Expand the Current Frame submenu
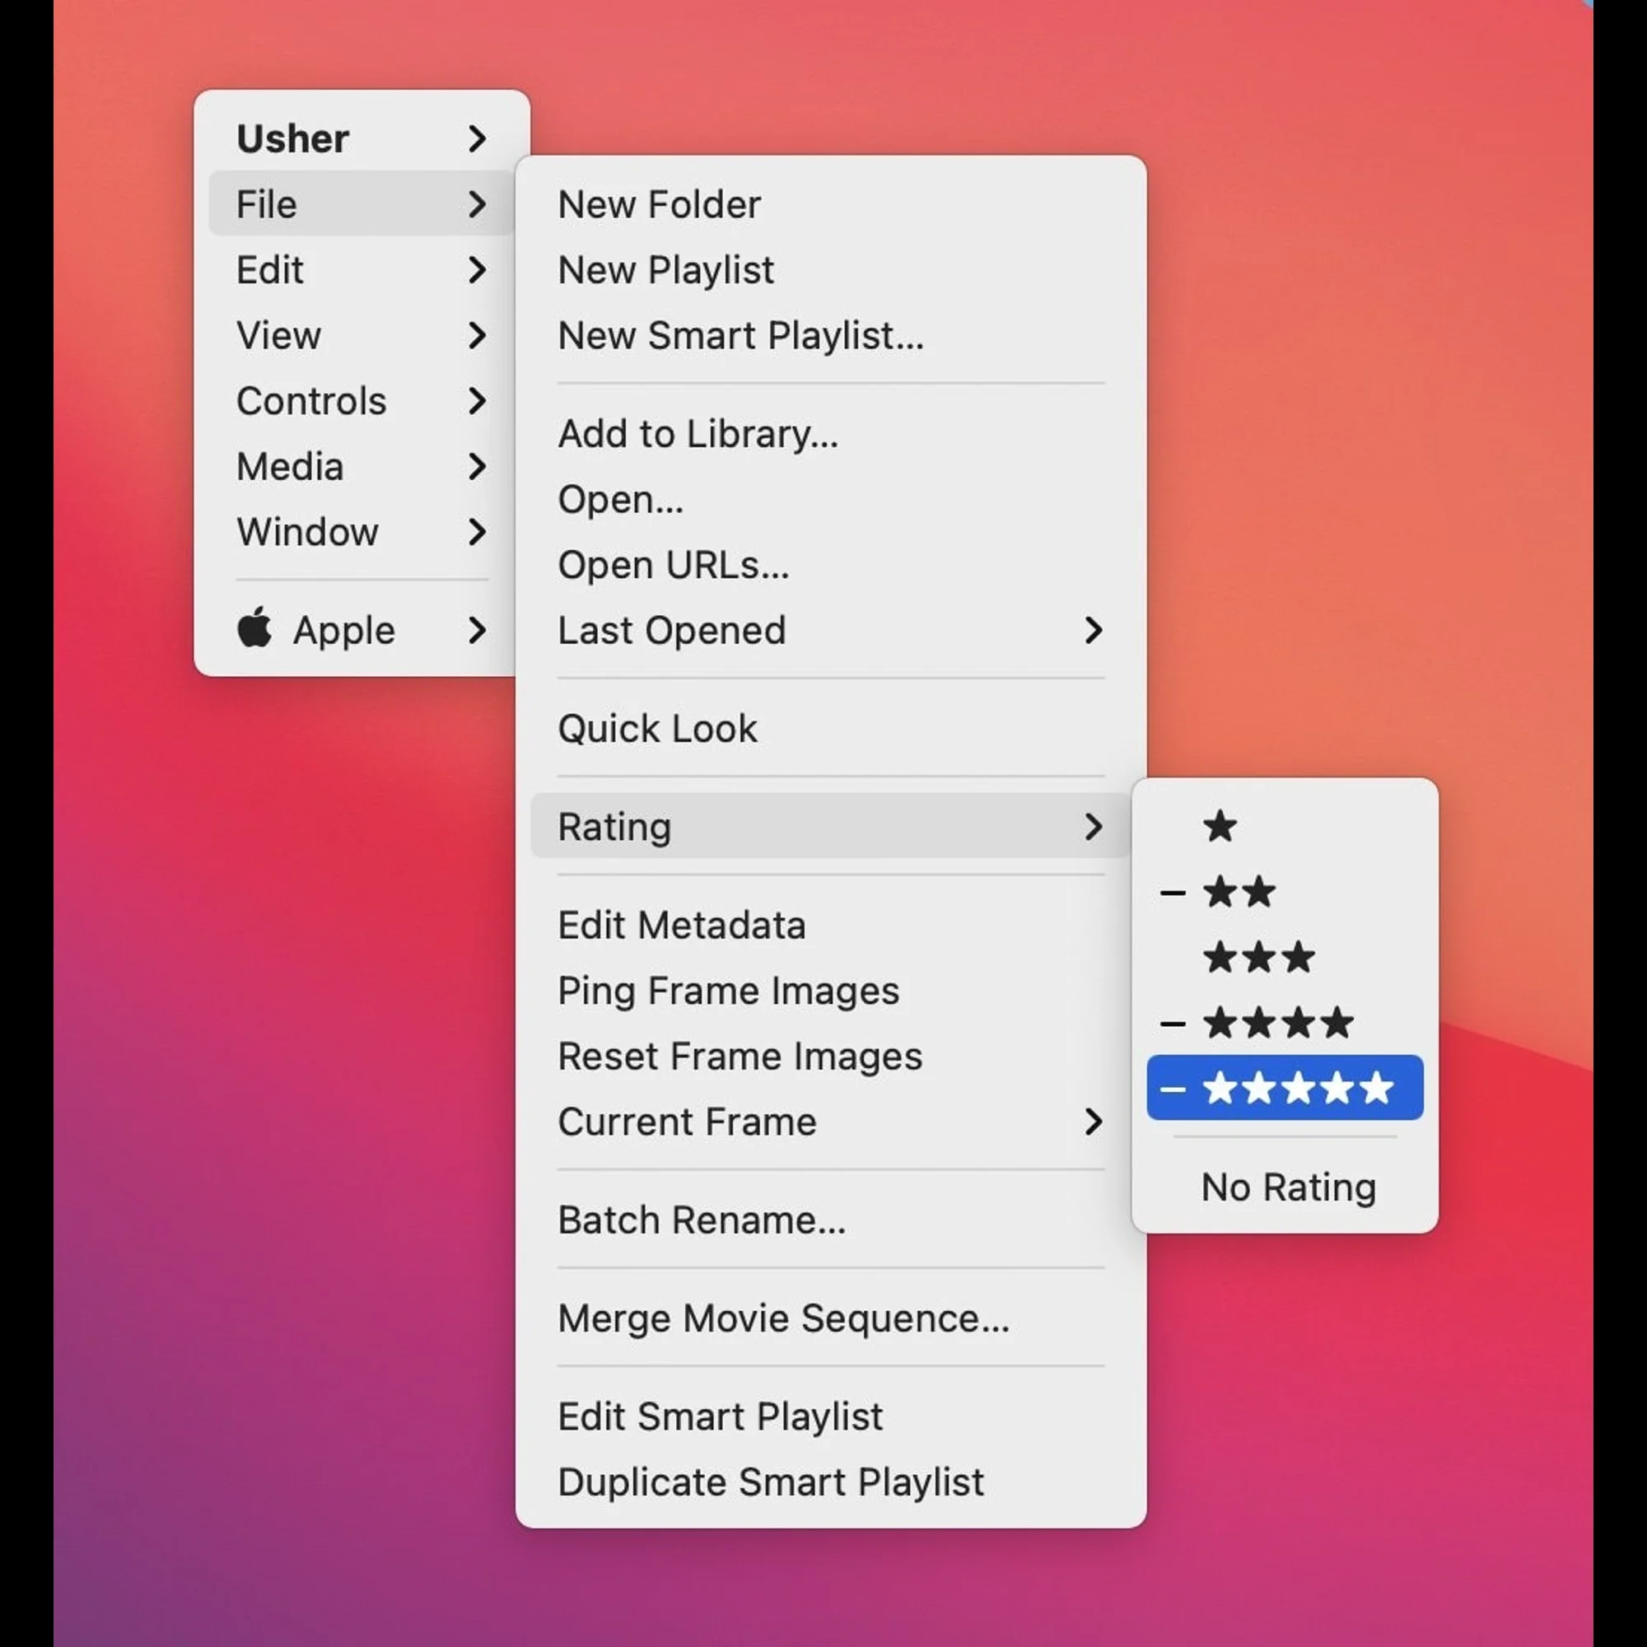 [x=830, y=1122]
